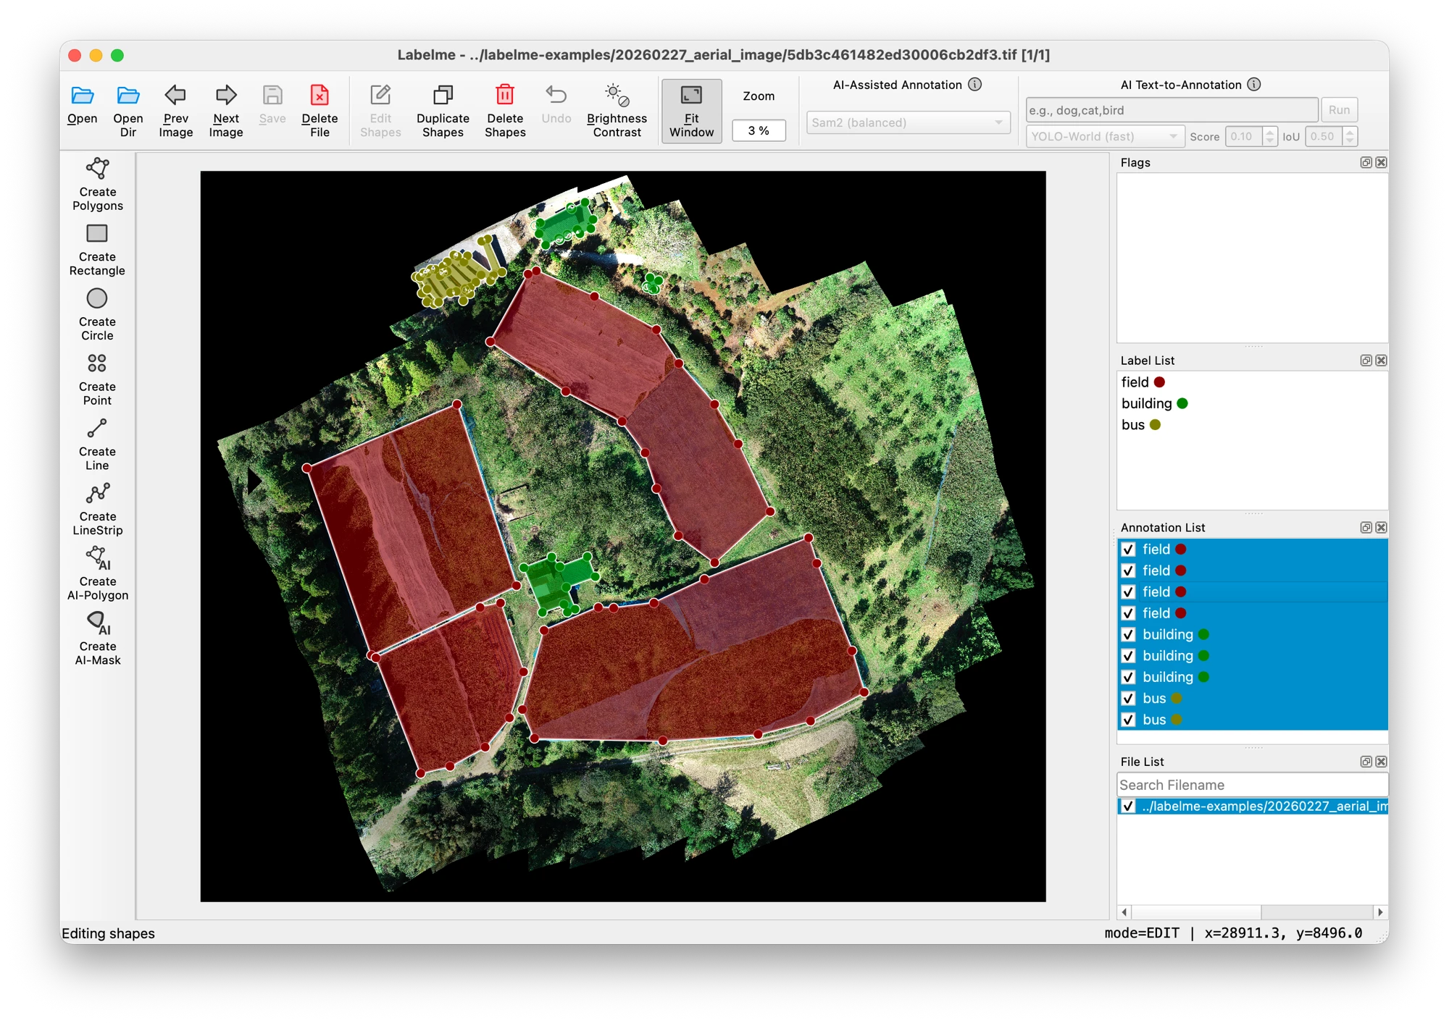Screen dimensions: 1449x1023
Task: Open the Brightness Contrast adjustment
Action: (616, 109)
